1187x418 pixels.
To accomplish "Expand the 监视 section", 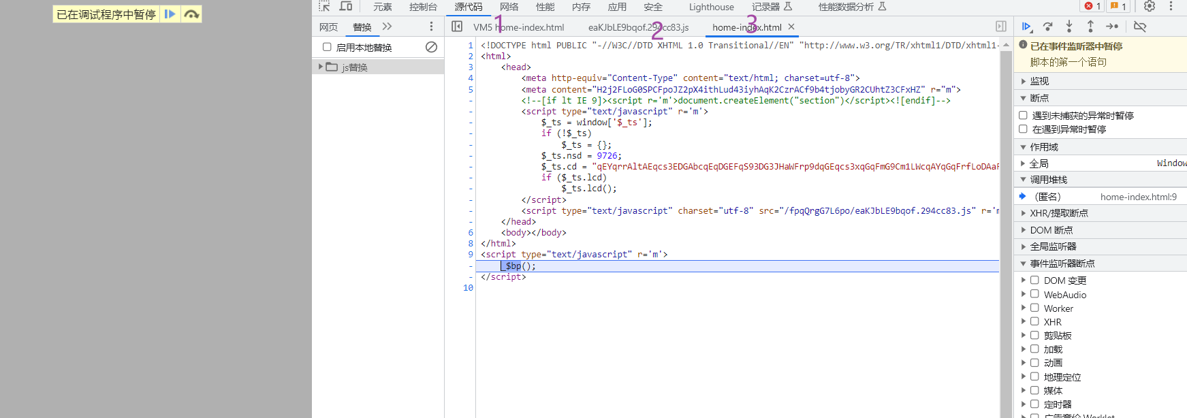I will click(1100, 81).
